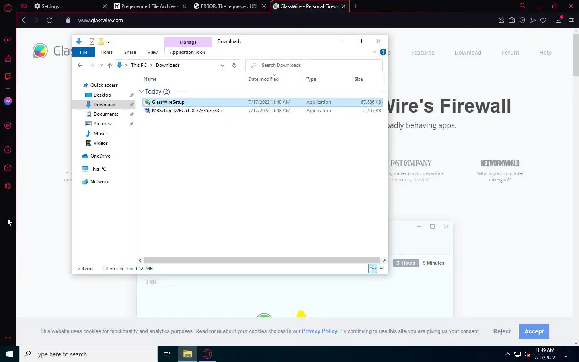This screenshot has height=362, width=579.
Task: Go up one folder level in Explorer
Action: coord(109,65)
